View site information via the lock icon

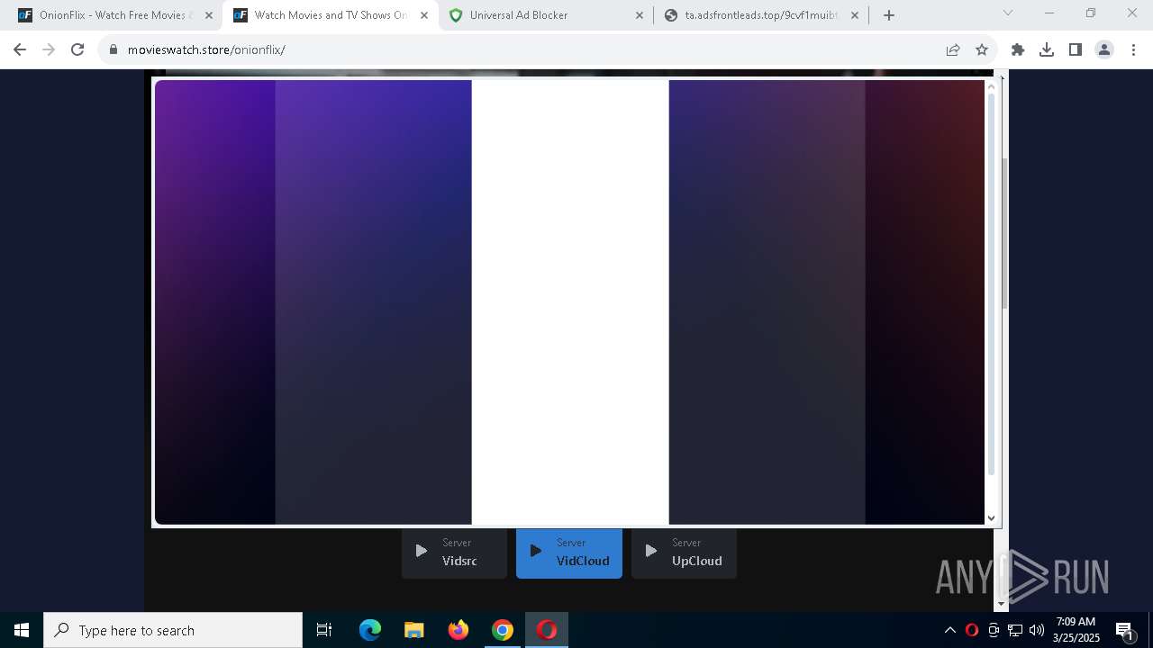point(113,49)
